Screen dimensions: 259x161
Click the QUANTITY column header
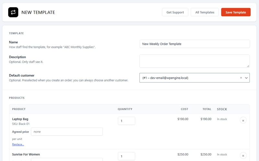pos(125,109)
